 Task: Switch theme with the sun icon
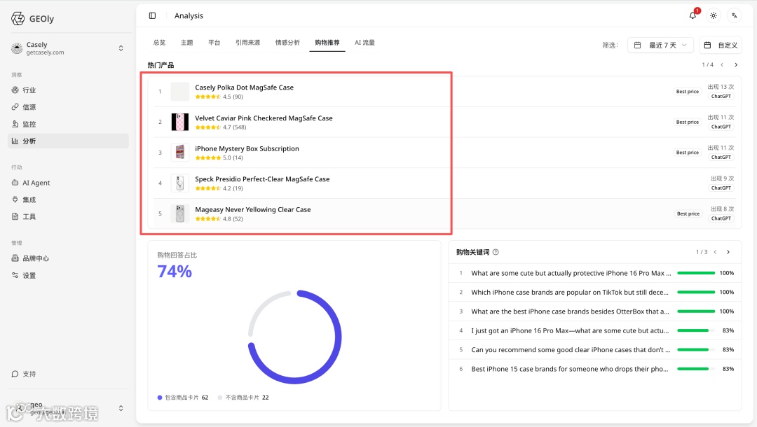tap(714, 16)
